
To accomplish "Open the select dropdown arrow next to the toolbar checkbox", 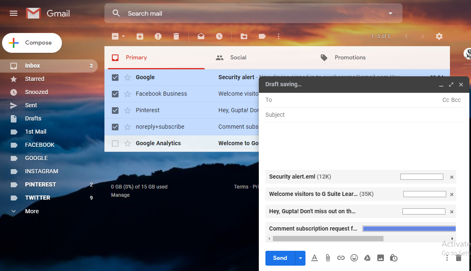I will coord(123,36).
